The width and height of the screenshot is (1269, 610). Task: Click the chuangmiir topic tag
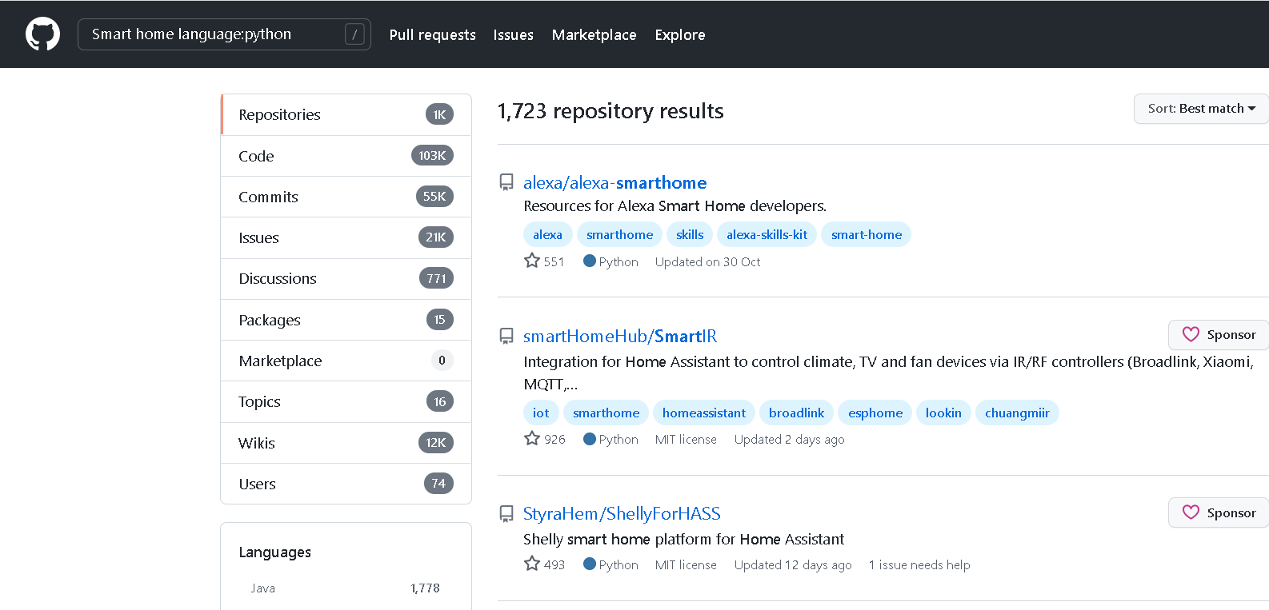click(1017, 413)
